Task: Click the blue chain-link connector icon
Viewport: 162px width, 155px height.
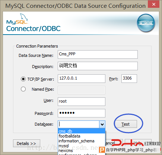Action: point(146,23)
